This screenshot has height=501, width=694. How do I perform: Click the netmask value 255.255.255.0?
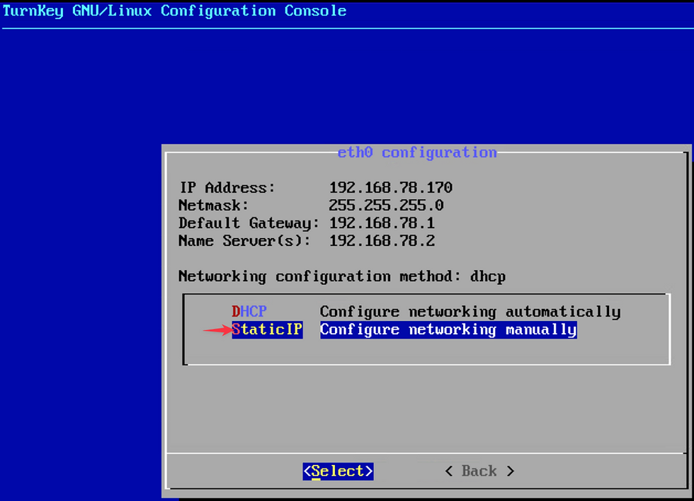pos(386,205)
